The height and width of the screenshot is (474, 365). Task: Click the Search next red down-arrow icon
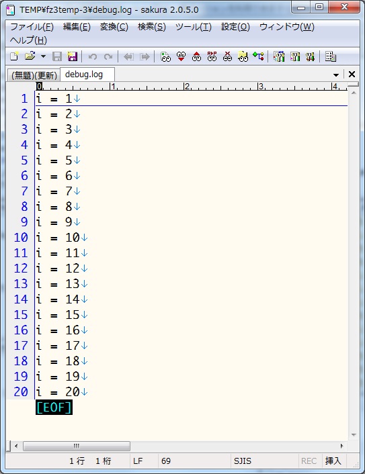pyautogui.click(x=181, y=56)
